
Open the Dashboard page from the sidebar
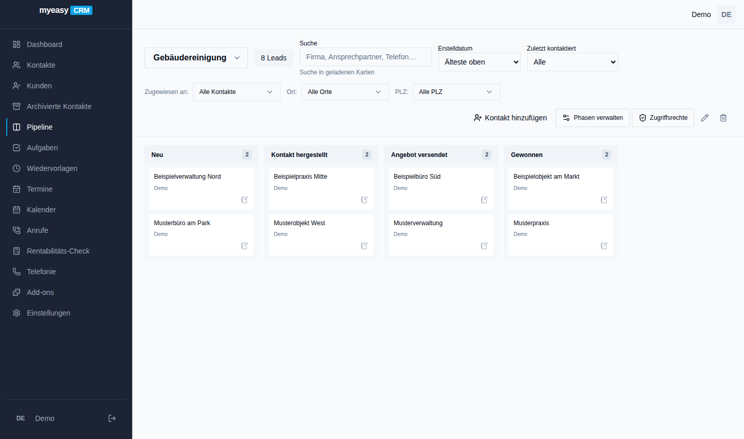point(66,44)
